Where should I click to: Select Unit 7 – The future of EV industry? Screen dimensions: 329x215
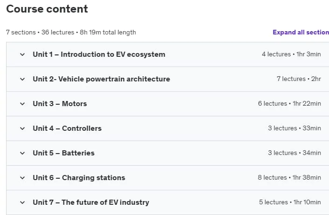91,202
